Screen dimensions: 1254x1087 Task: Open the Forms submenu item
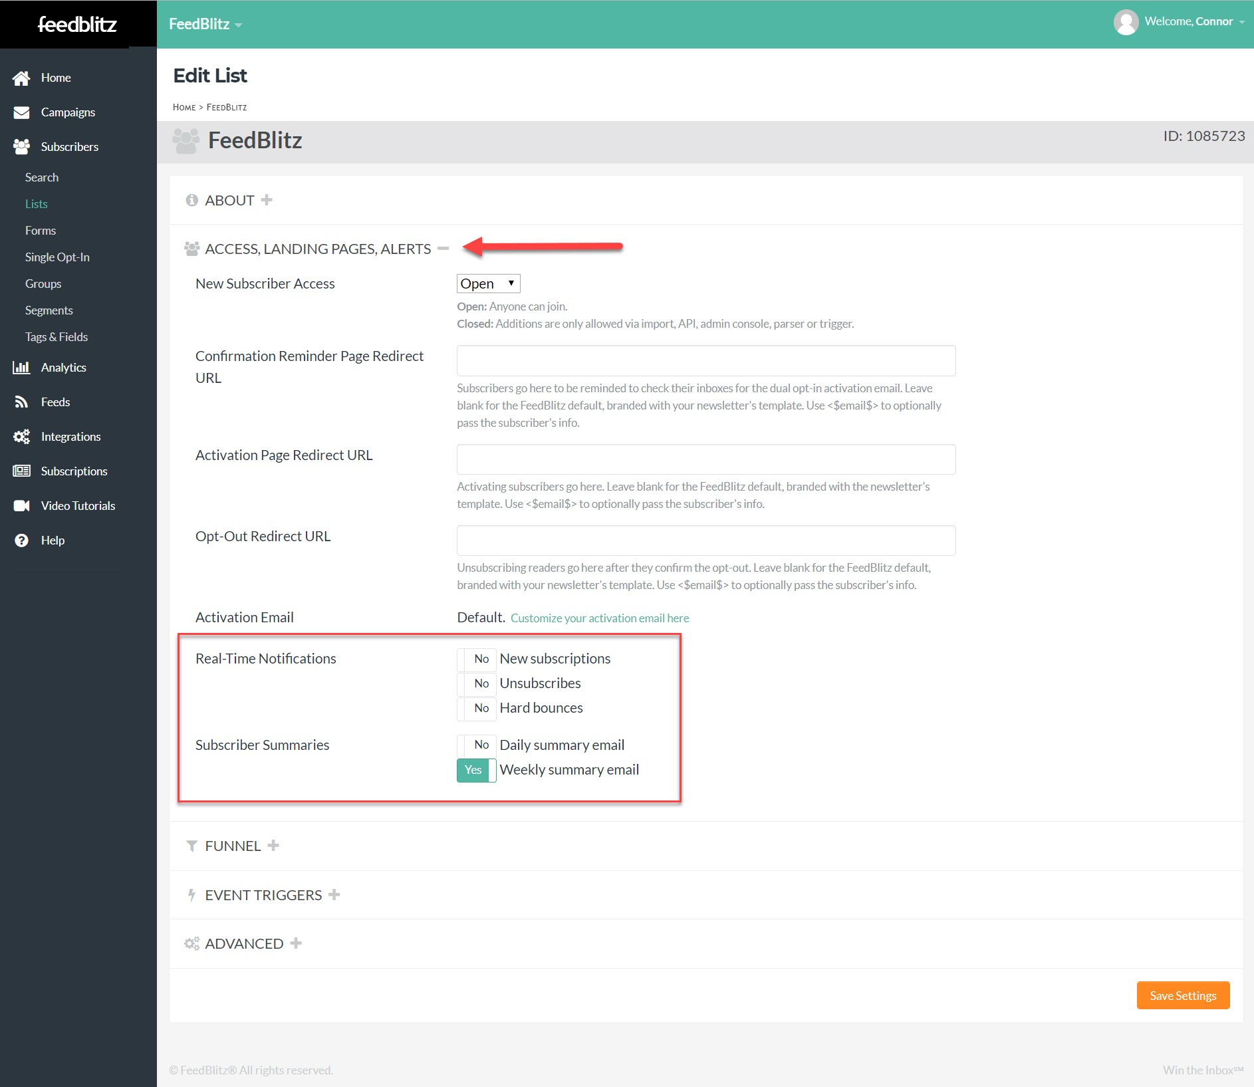point(41,231)
